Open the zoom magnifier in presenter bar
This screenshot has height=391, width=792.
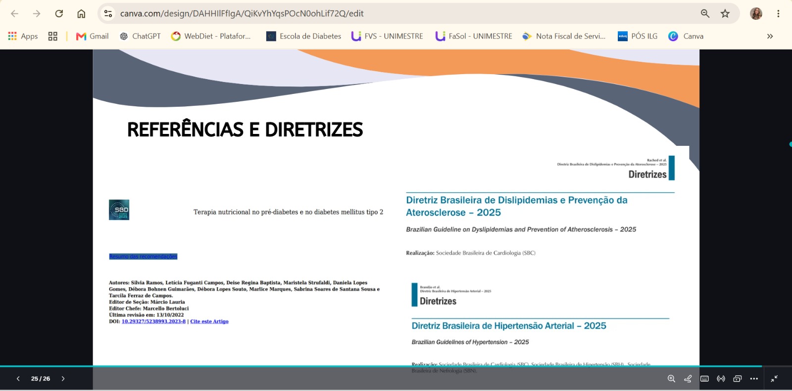671,379
